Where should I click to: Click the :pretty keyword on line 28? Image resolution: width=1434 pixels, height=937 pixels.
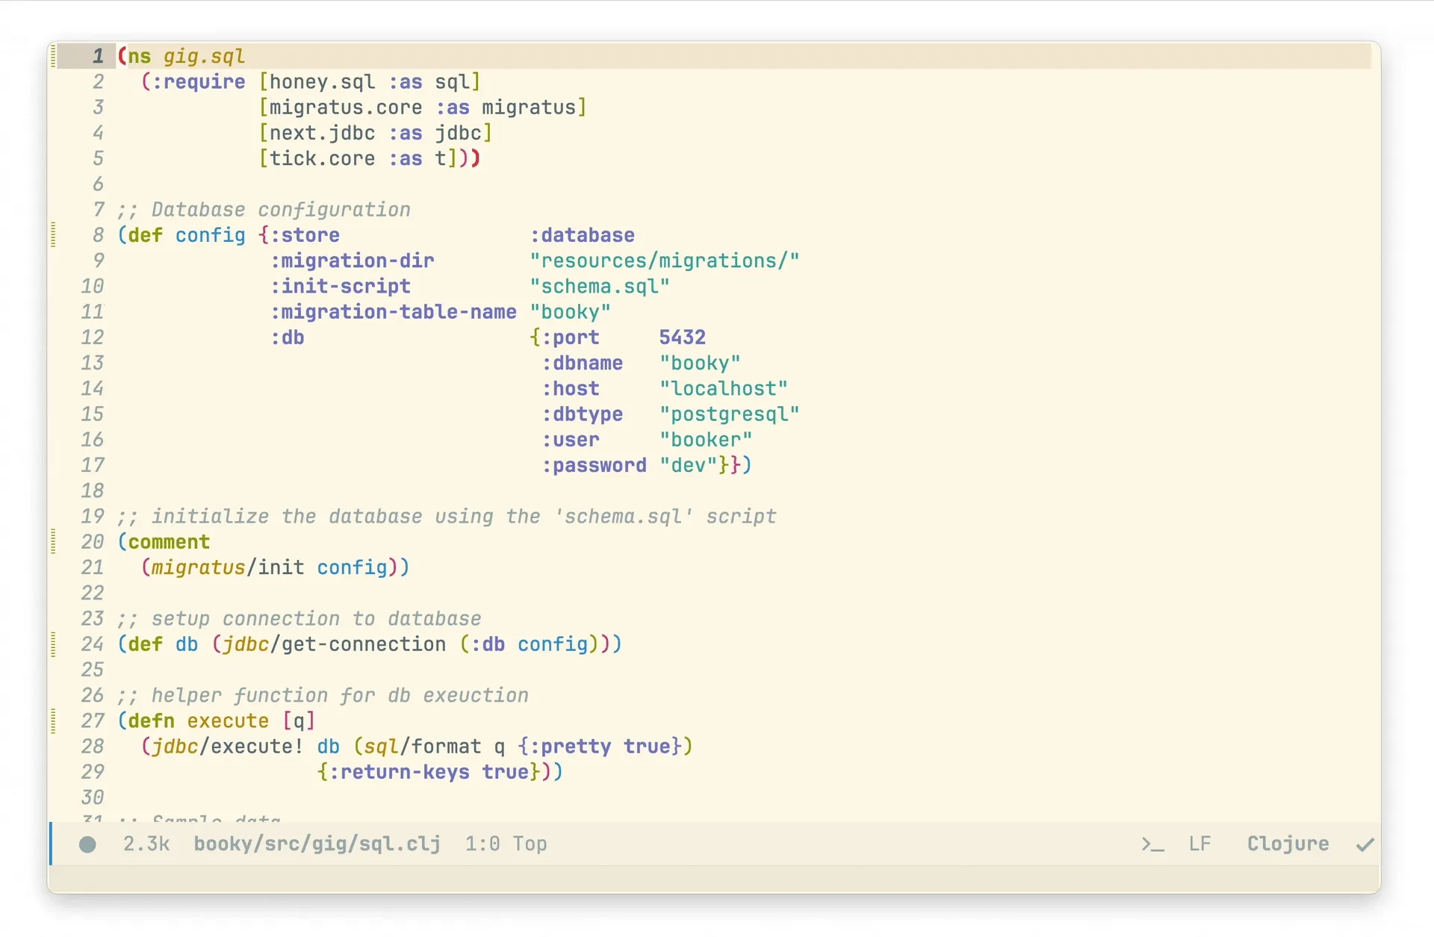(570, 747)
